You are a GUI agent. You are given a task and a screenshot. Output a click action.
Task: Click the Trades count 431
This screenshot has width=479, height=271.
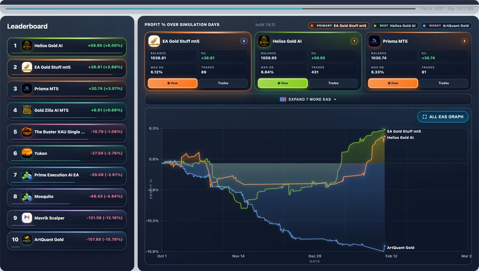tap(315, 72)
